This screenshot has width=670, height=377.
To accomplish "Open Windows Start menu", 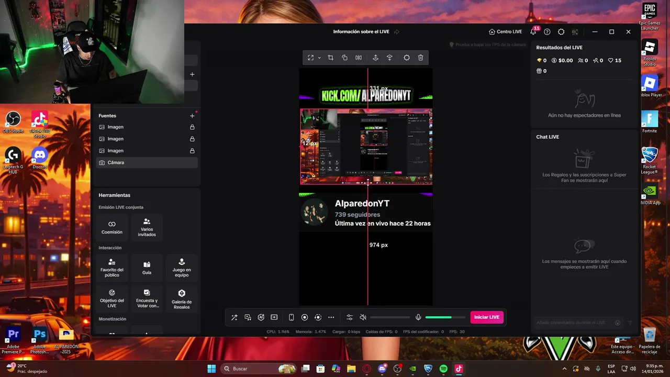I will (211, 369).
